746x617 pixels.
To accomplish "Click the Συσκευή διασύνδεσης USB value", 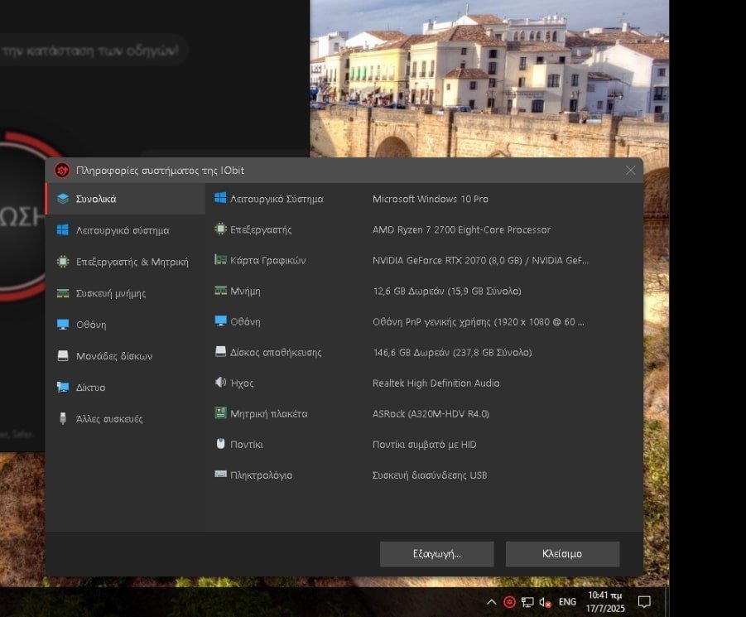I will click(x=430, y=475).
